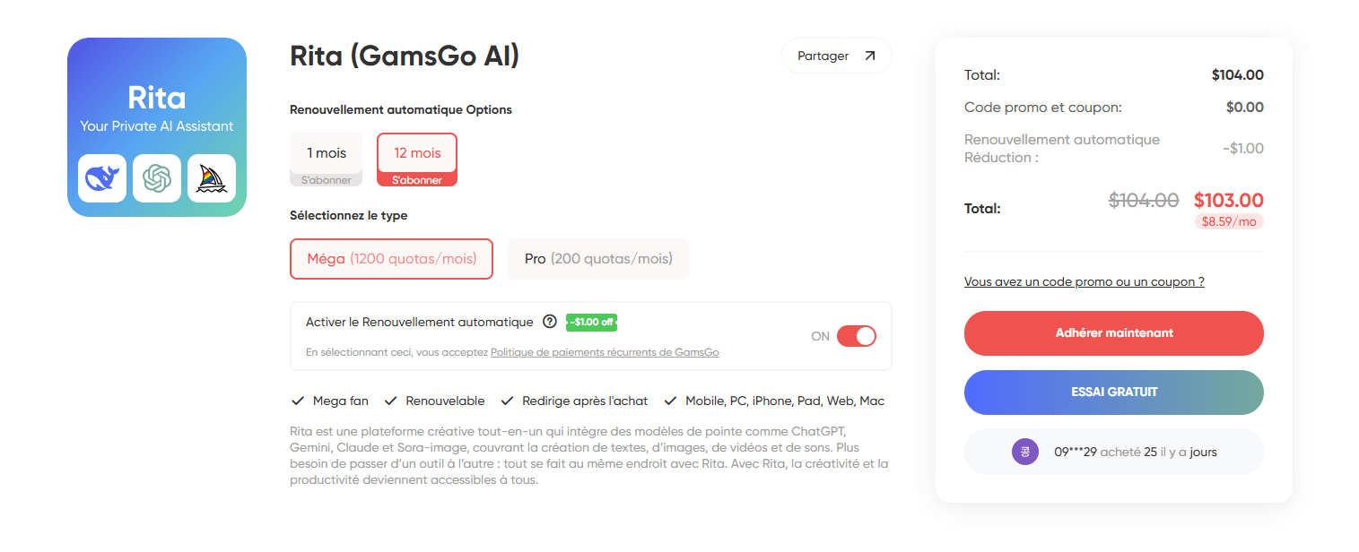Image resolution: width=1359 pixels, height=552 pixels.
Task: Select the 1 mois subscription option
Action: tap(326, 160)
